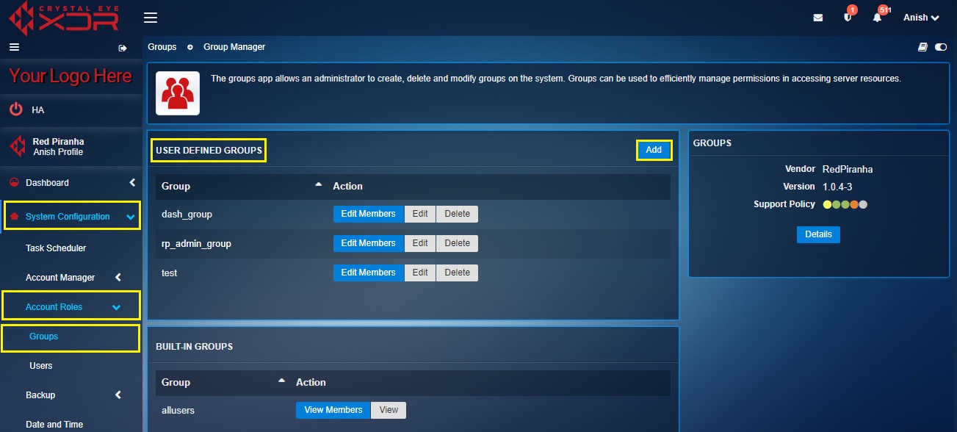Open the bell notifications icon
The width and height of the screenshot is (957, 432).
(877, 18)
